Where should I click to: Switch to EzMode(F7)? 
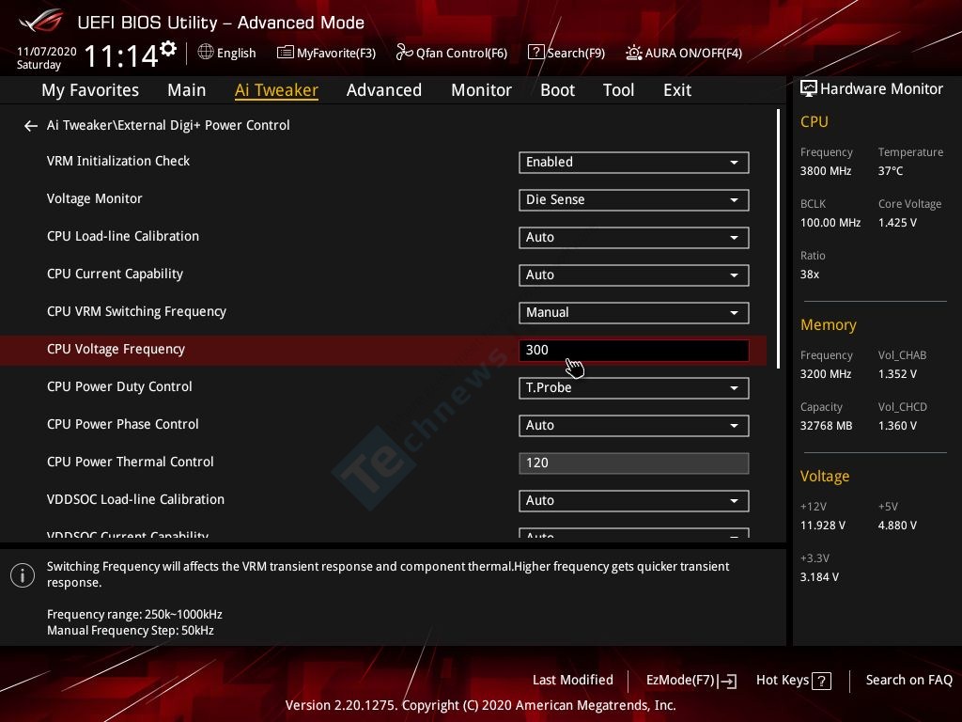pyautogui.click(x=680, y=681)
